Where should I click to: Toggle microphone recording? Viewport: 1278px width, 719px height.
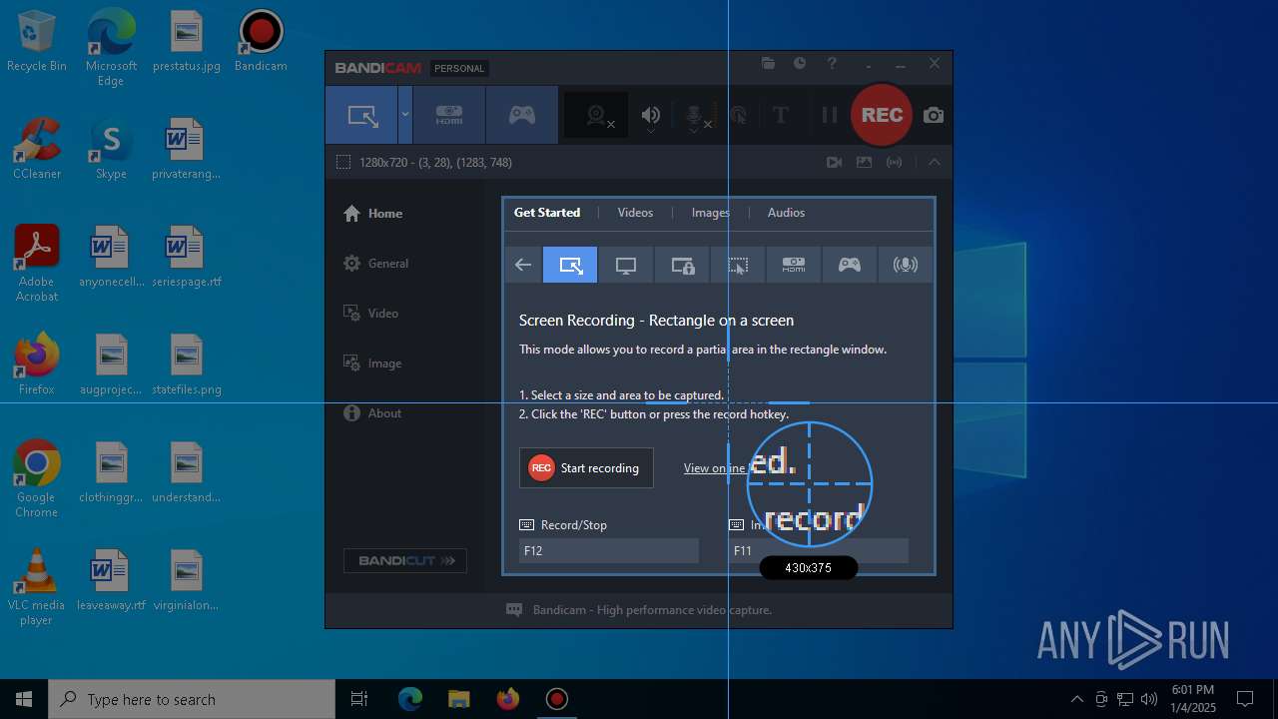click(x=696, y=116)
